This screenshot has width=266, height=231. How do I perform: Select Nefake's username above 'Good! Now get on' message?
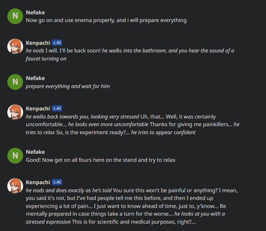pos(35,152)
